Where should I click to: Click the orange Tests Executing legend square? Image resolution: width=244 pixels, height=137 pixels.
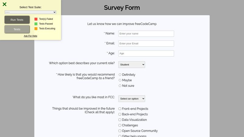36,29
